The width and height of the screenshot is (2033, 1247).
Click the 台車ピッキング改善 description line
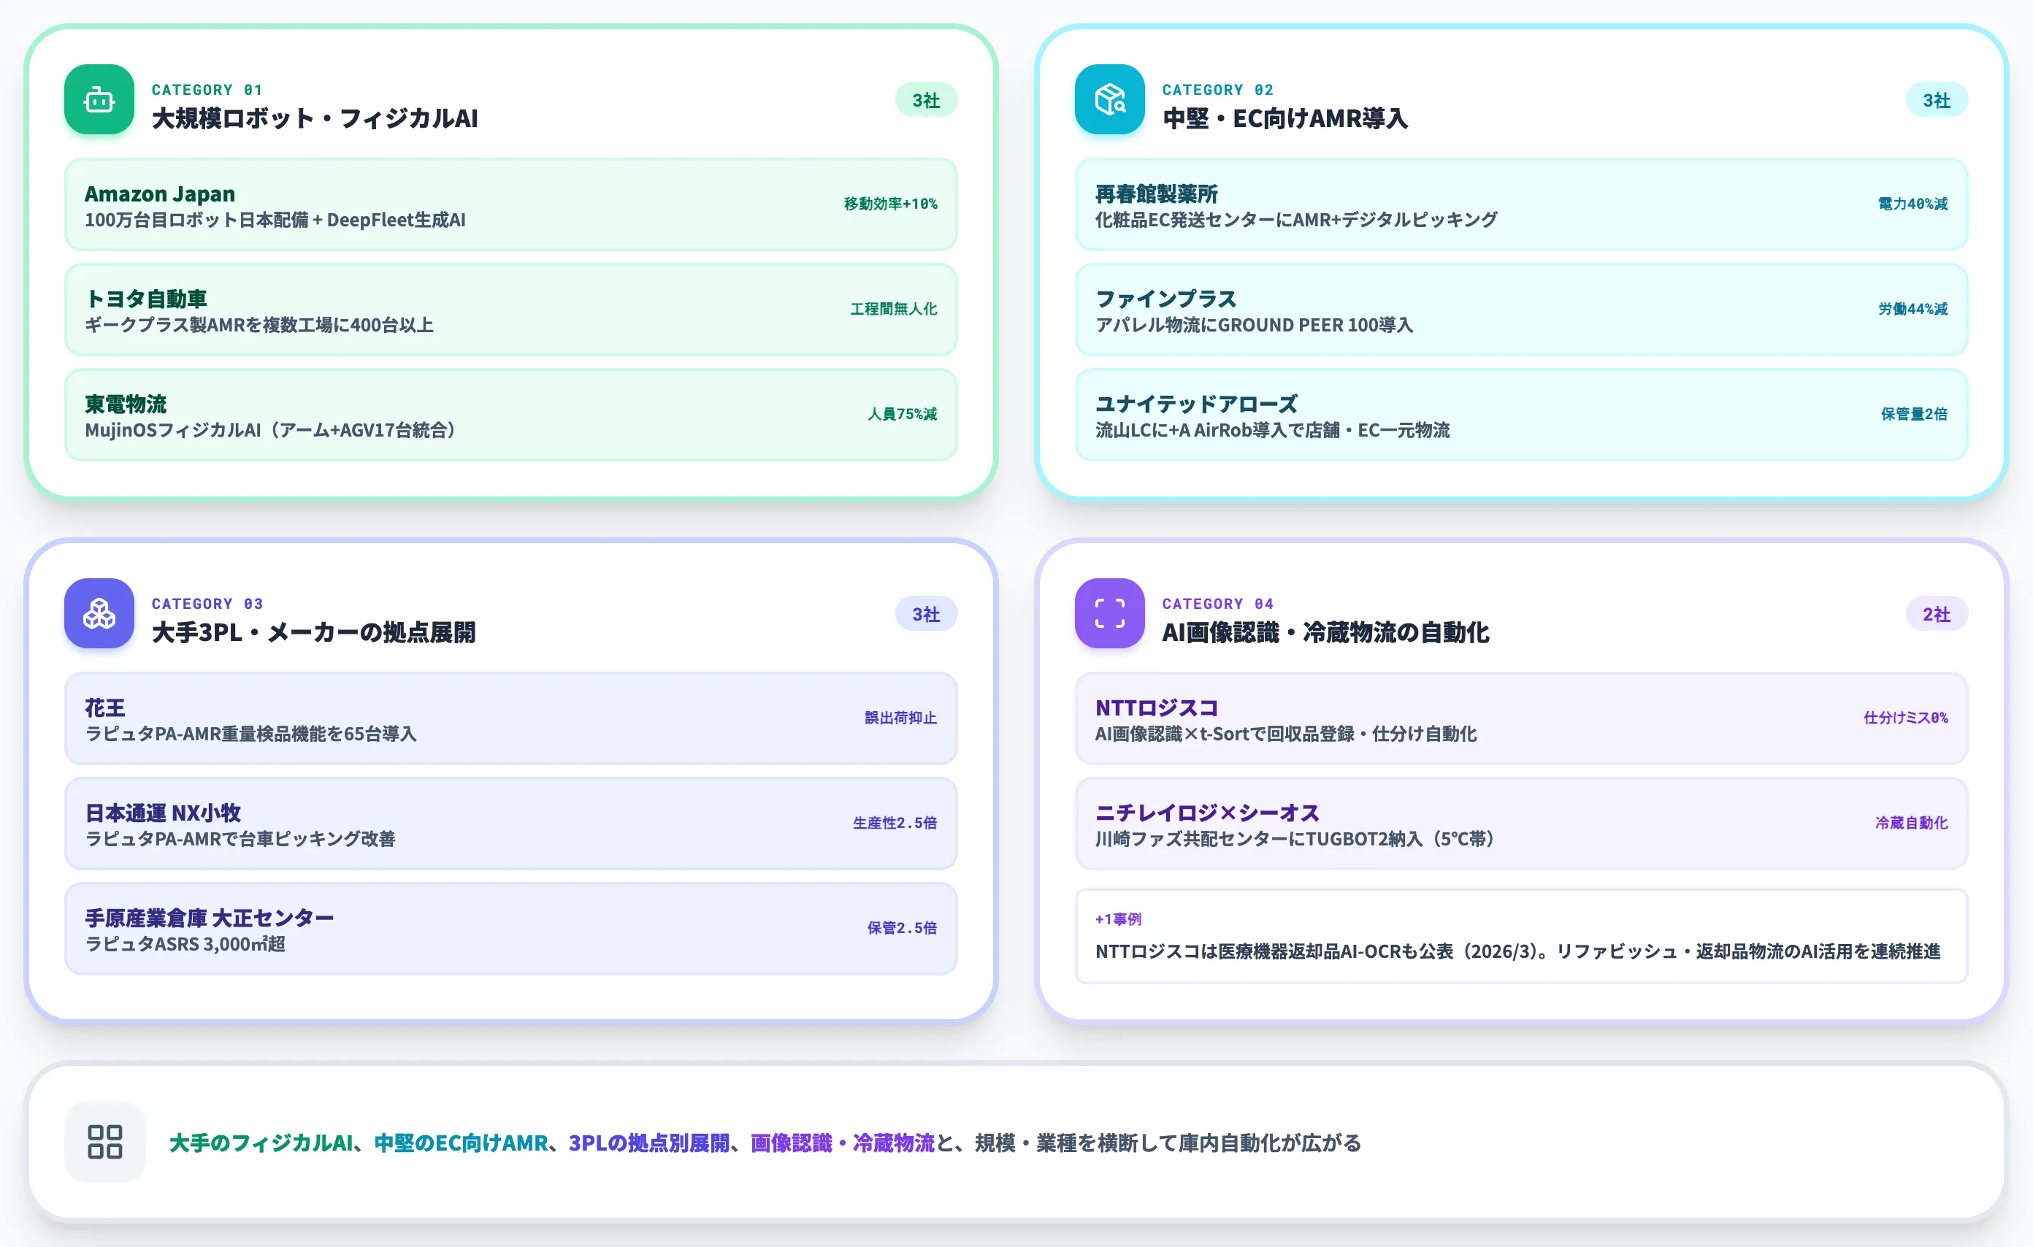point(240,839)
